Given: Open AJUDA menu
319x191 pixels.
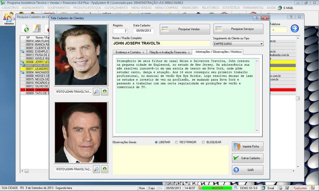Looking at the screenshot, I should click(271, 8).
